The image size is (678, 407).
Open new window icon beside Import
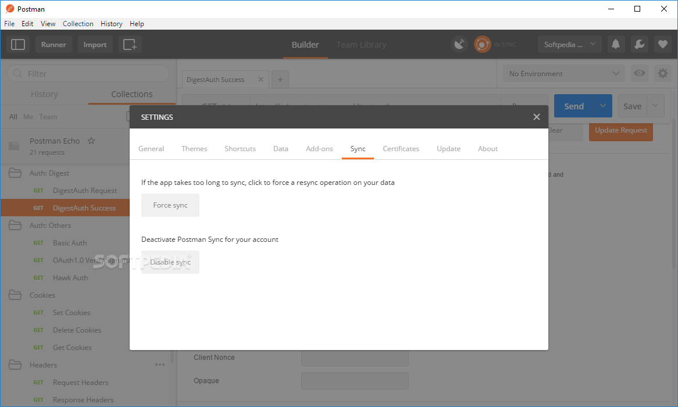(x=130, y=45)
